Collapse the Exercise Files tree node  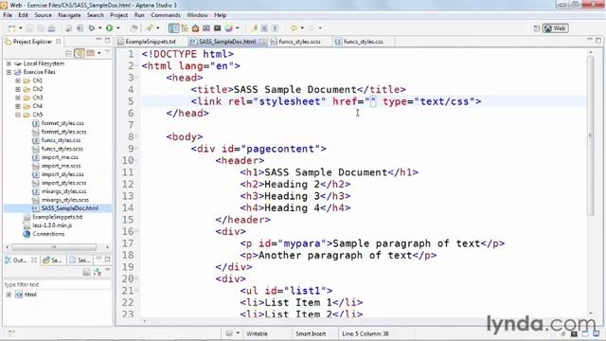[x=9, y=72]
